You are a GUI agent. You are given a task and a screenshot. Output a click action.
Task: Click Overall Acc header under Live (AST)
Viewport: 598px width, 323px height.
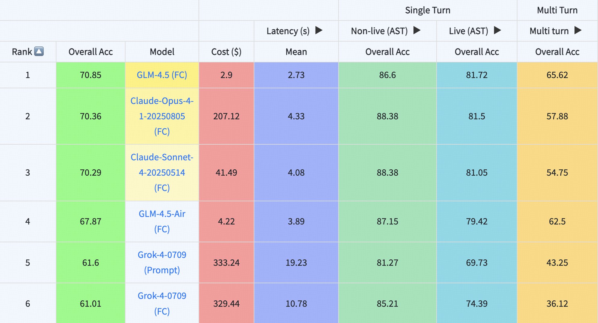pyautogui.click(x=477, y=52)
